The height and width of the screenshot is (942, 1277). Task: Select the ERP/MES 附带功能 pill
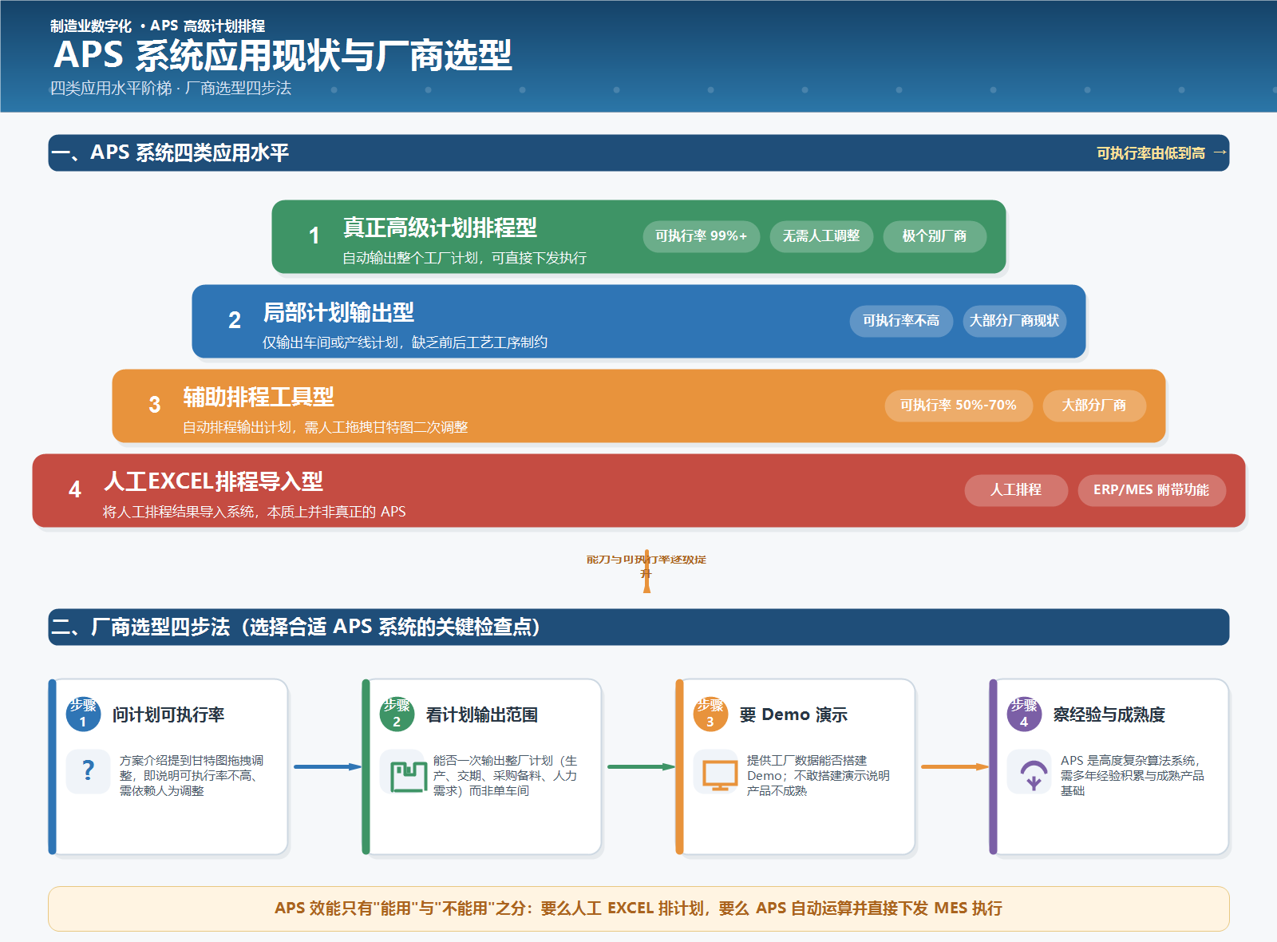(1152, 490)
